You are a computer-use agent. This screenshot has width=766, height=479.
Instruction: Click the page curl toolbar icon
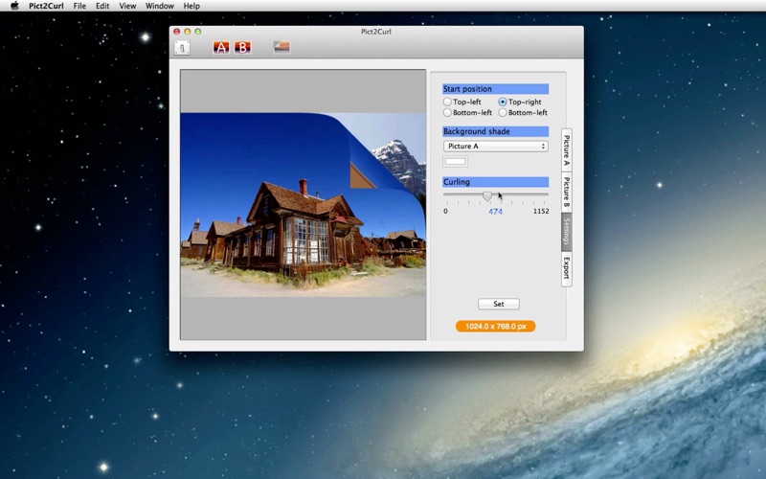click(282, 47)
